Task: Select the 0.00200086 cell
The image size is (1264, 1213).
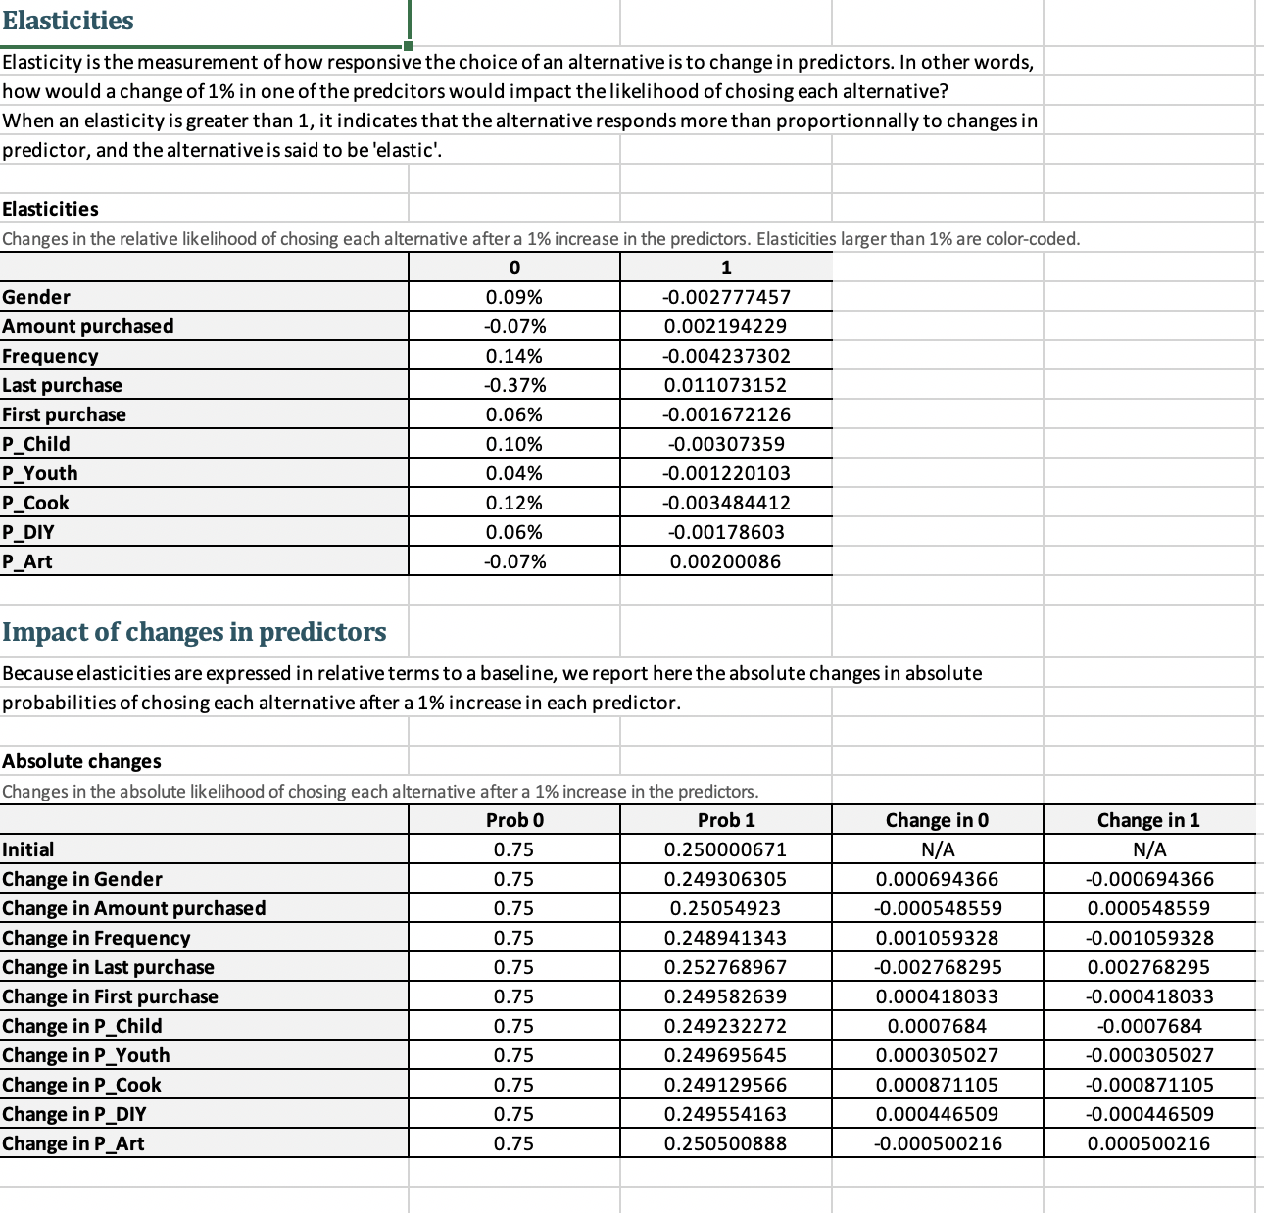Action: [x=726, y=561]
